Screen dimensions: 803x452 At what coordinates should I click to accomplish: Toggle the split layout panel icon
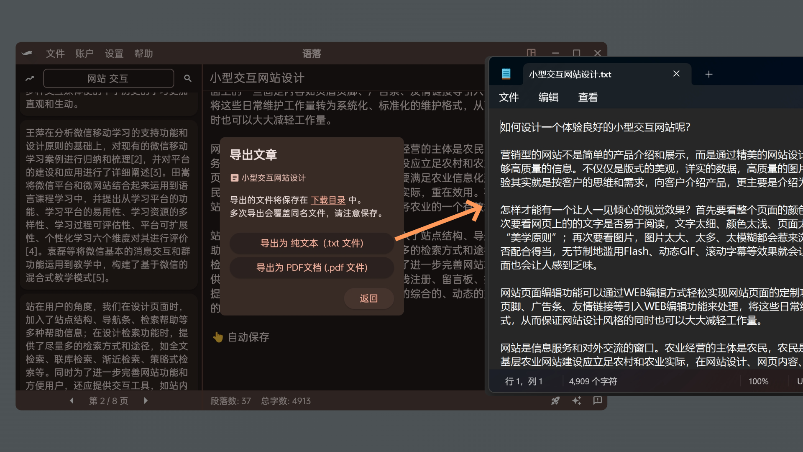(x=531, y=53)
